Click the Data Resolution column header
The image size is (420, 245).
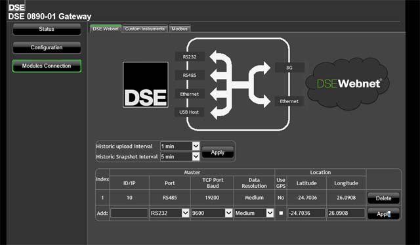[254, 183]
